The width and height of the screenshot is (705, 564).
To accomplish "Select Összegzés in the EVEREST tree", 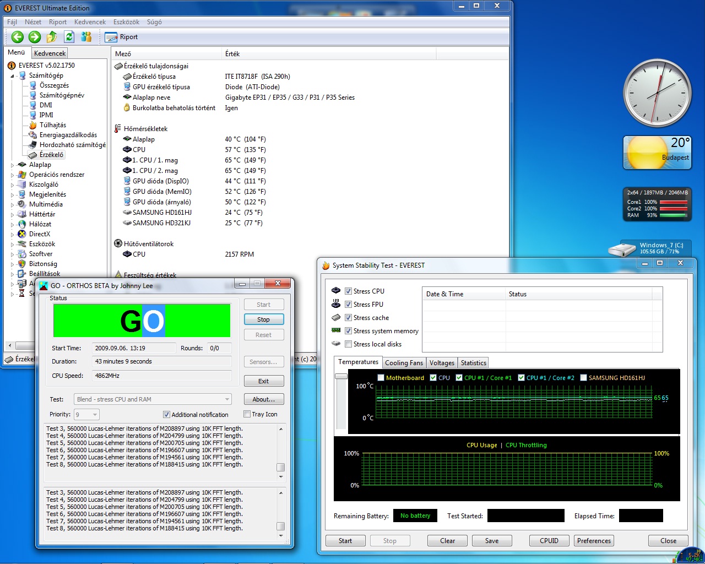I will pos(54,85).
